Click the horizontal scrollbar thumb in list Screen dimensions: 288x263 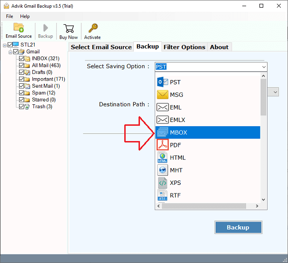(x=204, y=206)
